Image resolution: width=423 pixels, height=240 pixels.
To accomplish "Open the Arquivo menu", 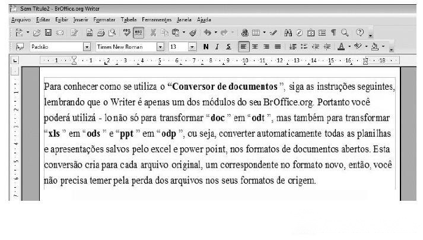I will pos(21,20).
